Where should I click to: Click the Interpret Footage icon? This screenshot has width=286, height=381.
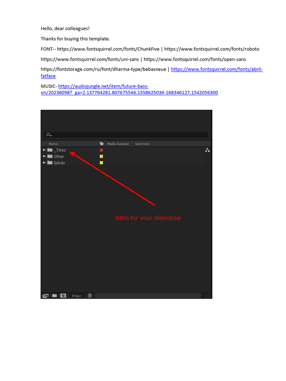(x=45, y=296)
